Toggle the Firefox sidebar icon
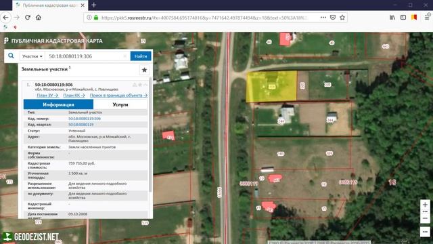433x244 pixels. pos(403,18)
